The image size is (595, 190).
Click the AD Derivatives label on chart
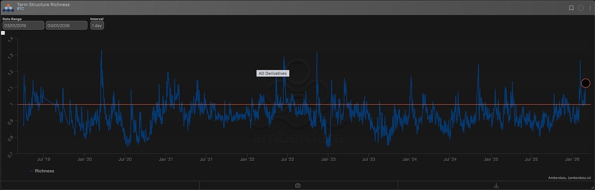pyautogui.click(x=273, y=74)
